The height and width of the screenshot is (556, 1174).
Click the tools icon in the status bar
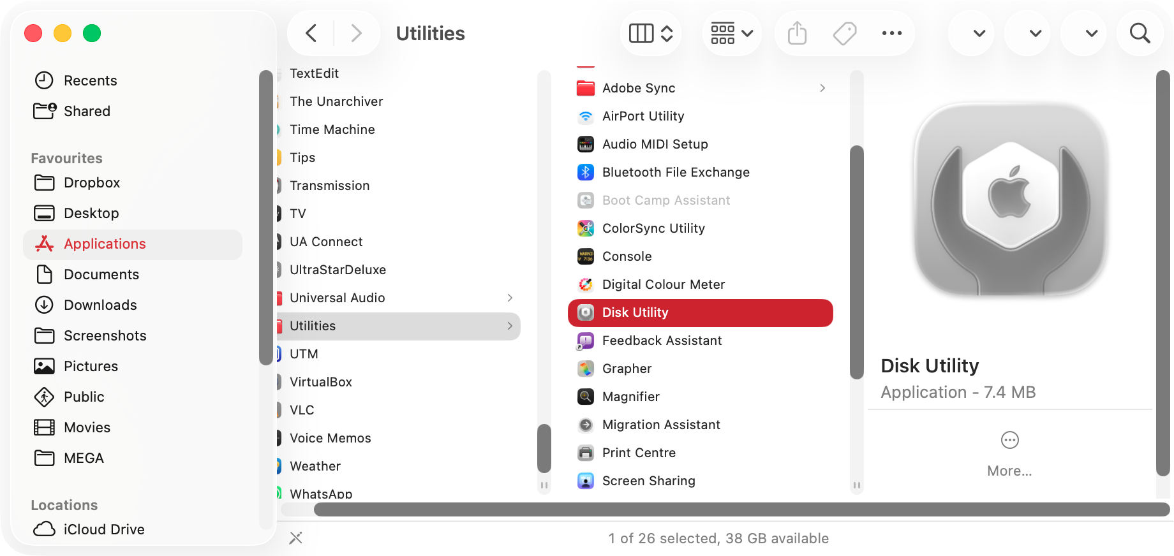click(x=295, y=538)
